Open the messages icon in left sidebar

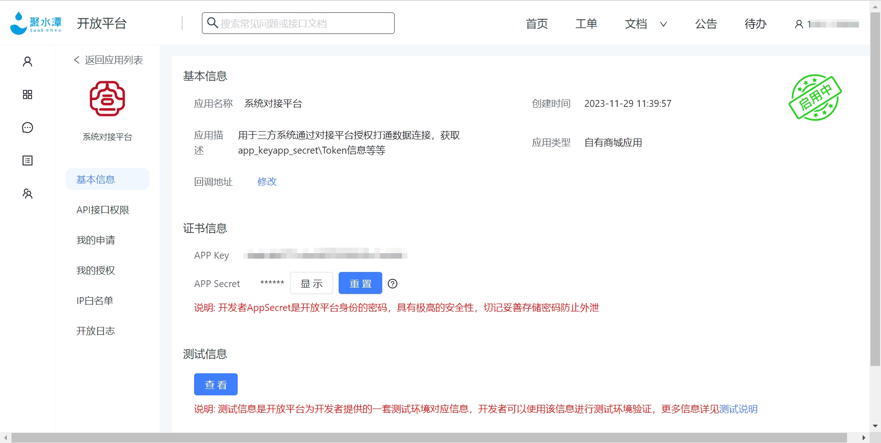(27, 127)
